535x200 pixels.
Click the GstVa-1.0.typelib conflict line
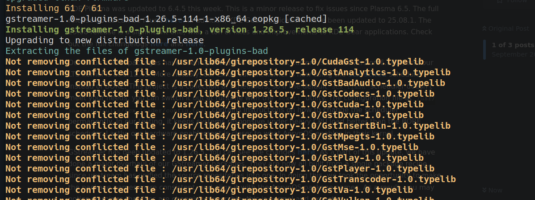209,191
